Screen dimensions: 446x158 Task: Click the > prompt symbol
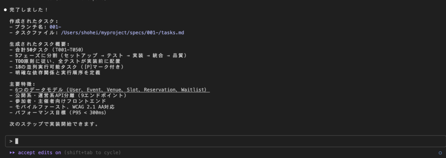pos(11,141)
